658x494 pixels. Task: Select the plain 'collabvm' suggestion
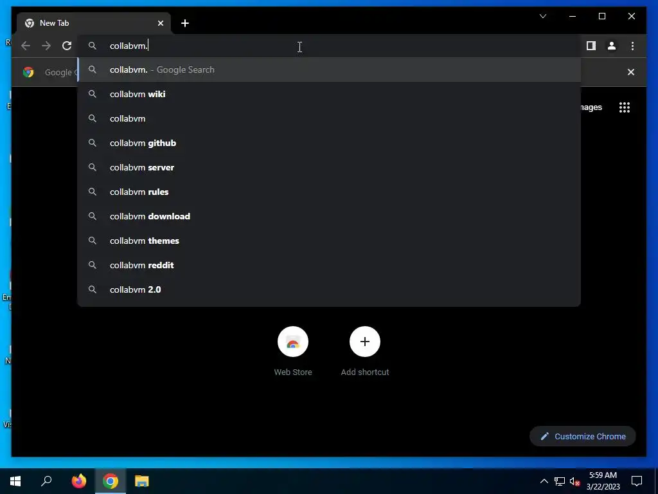click(330, 118)
